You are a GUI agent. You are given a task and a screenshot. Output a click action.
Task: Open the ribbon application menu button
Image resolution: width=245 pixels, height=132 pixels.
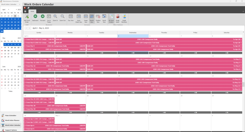tap(26, 11)
